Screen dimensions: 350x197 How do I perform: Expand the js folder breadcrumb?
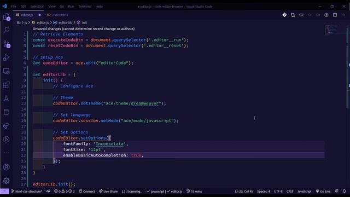coord(26,22)
